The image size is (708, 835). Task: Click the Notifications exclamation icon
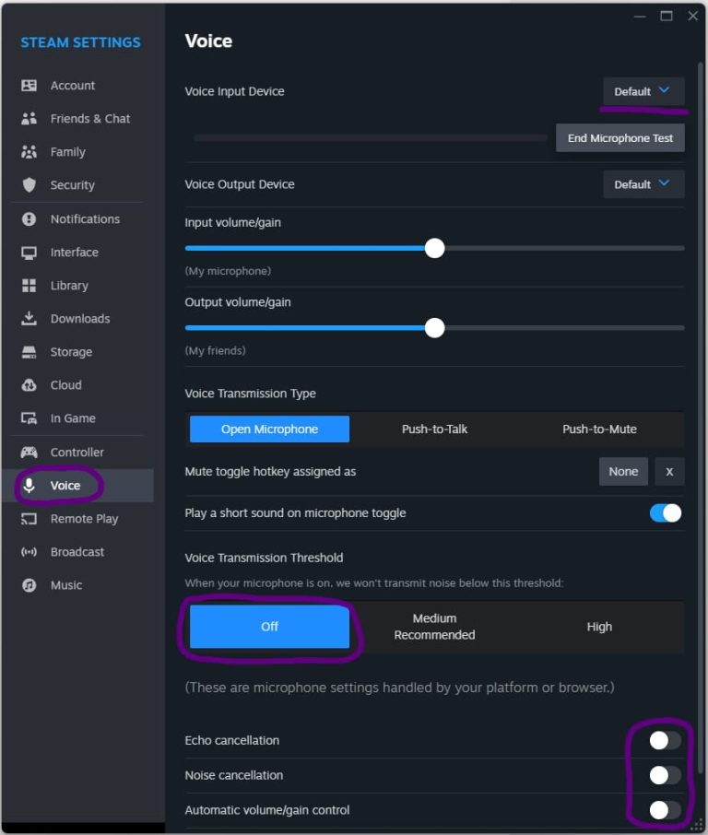click(x=29, y=218)
